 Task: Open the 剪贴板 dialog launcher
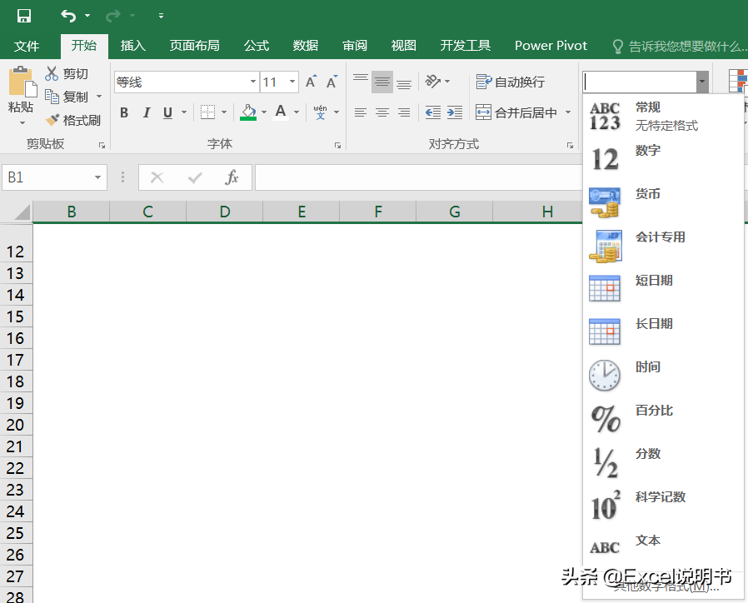[x=102, y=146]
